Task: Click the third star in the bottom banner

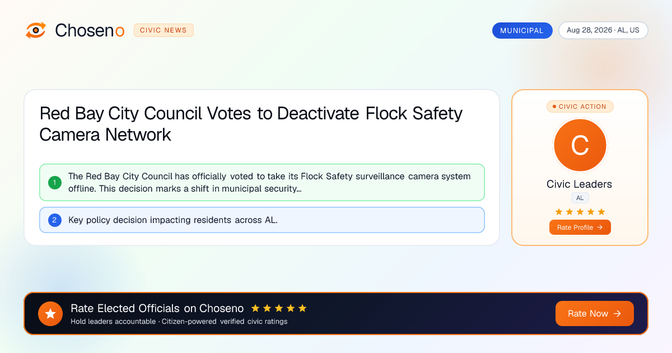Action: point(279,308)
